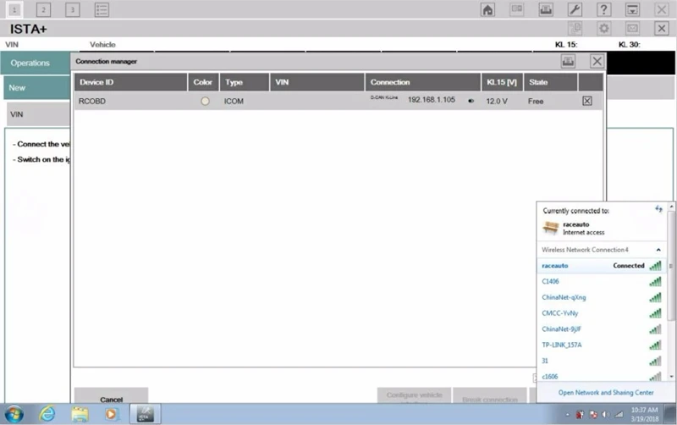This screenshot has width=677, height=425.
Task: Click the ISTA taskbar button
Action: point(145,414)
